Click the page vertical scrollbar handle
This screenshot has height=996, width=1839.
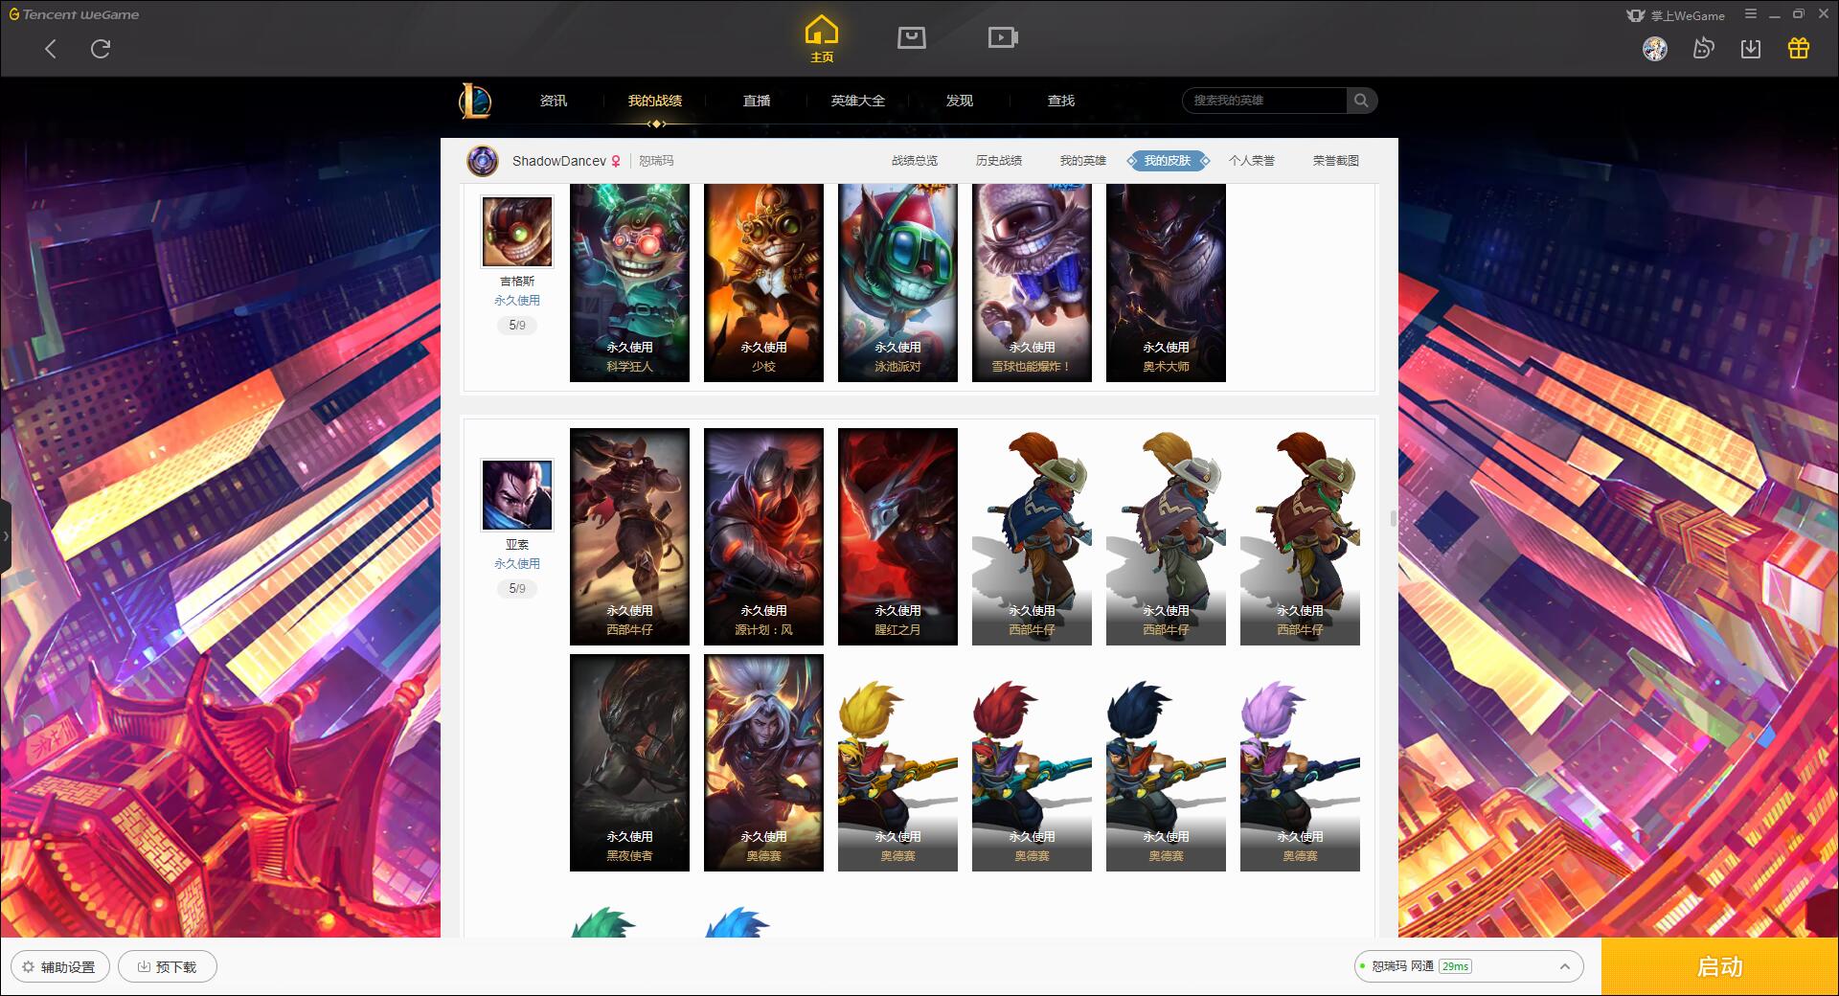(x=1393, y=518)
